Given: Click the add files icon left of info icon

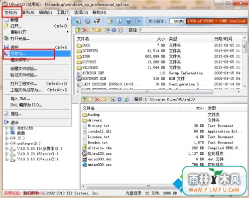Looking at the screenshot, I should click(x=110, y=21).
